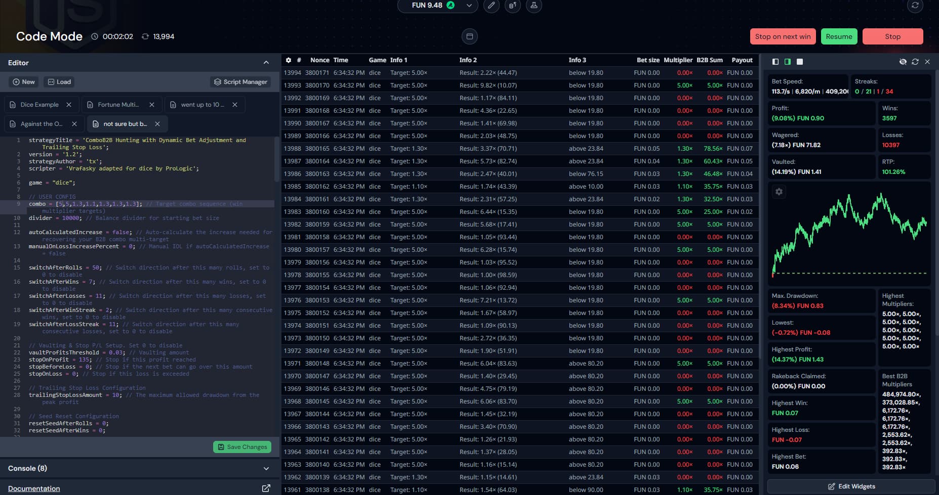Open Documentation external link icon
The width and height of the screenshot is (939, 495).
click(266, 488)
